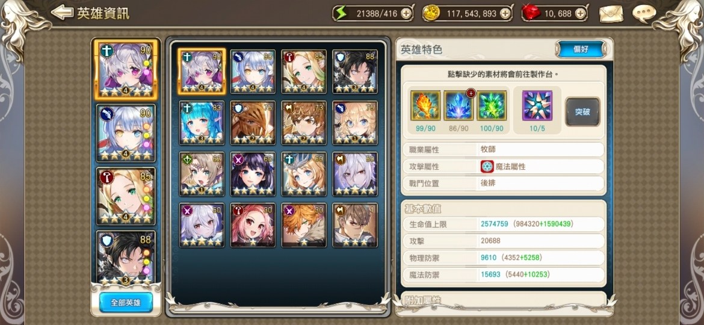Image resolution: width=704 pixels, height=325 pixels.
Task: Add red gems with the plus button
Action: [581, 14]
